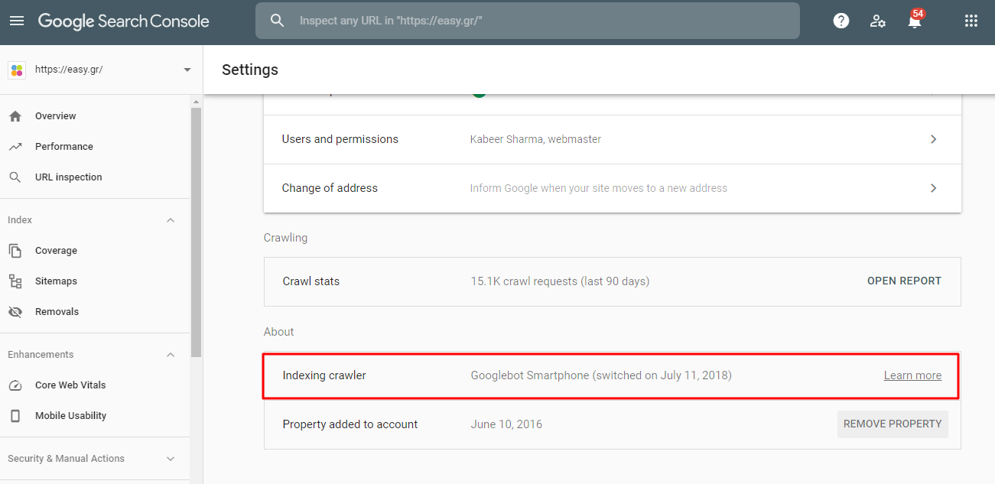Open the property selector dropdown arrow
995x484 pixels.
click(187, 70)
